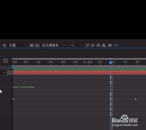Image resolution: width=146 pixels, height=130 pixels.
Task: Open the composition flowchart icon
Action: click(x=104, y=45)
